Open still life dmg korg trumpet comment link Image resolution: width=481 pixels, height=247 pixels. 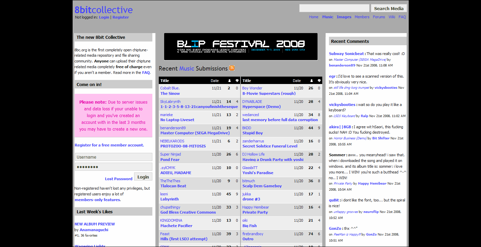tap(351, 88)
